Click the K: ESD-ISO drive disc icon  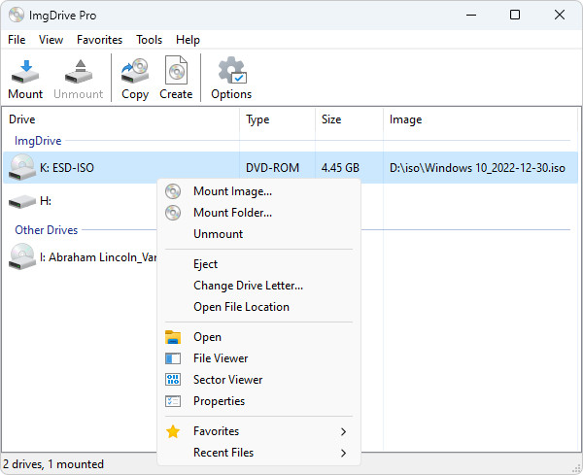pyautogui.click(x=22, y=167)
